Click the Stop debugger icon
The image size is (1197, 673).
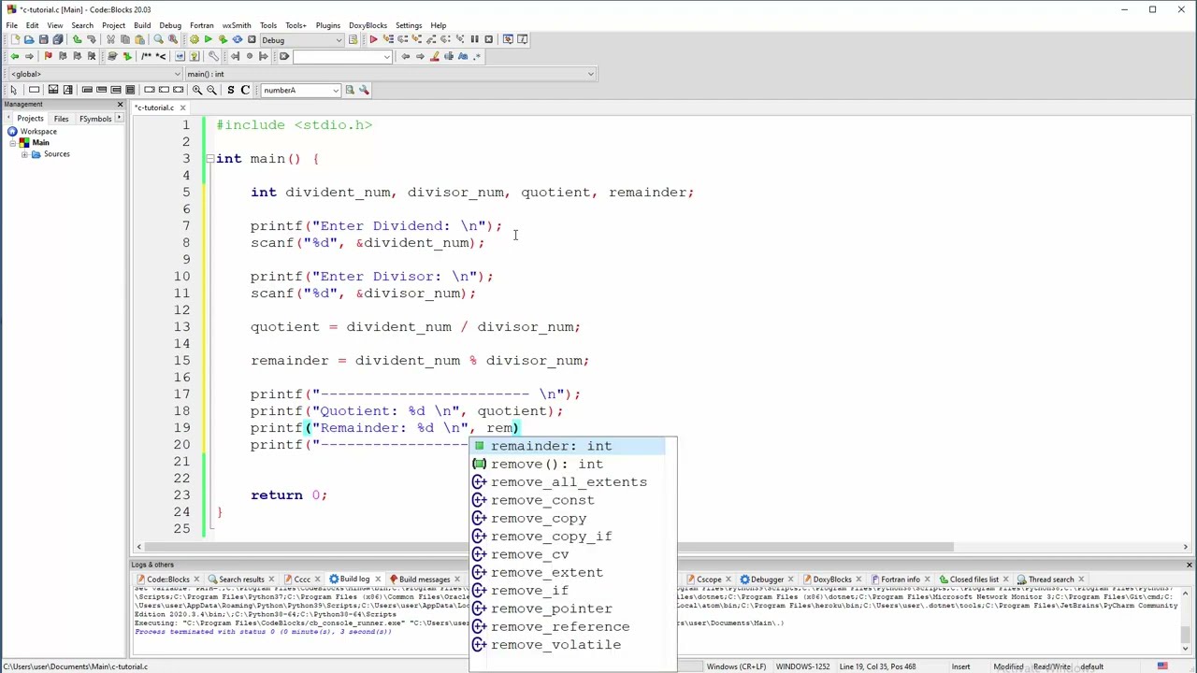click(x=488, y=39)
